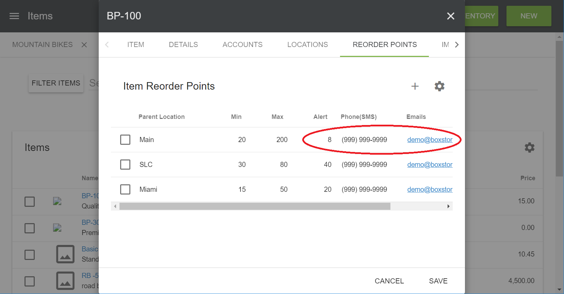Cancel the BP-100 dialog

[389, 281]
